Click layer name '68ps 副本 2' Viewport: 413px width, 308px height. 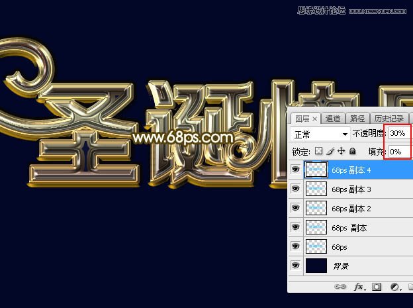click(x=351, y=209)
